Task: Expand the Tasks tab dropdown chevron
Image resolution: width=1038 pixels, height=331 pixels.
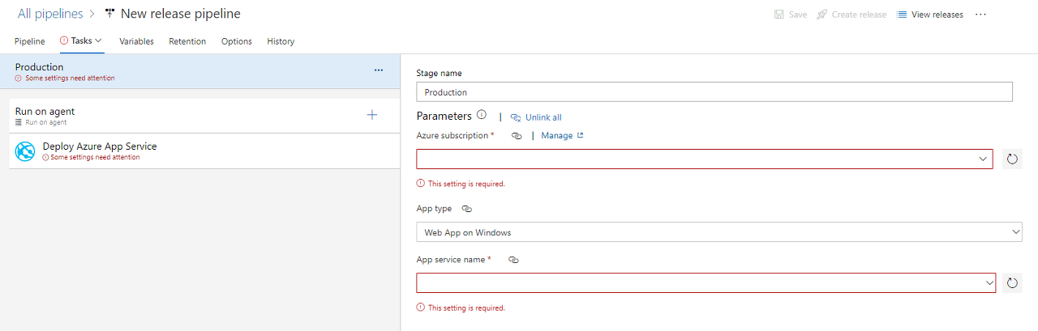Action: [98, 40]
